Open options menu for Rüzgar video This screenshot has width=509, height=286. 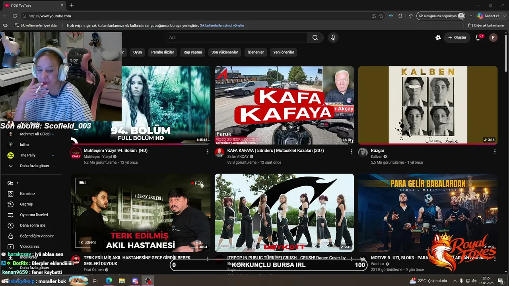[495, 151]
